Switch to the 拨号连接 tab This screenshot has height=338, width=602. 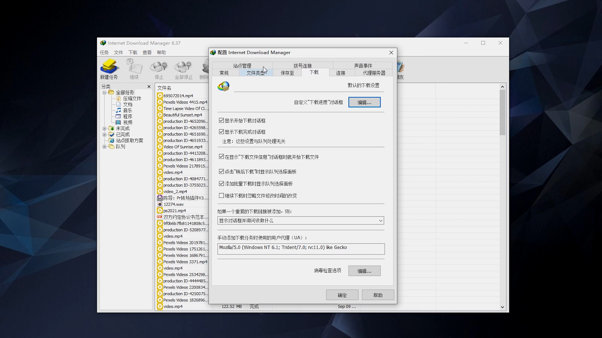pos(303,66)
